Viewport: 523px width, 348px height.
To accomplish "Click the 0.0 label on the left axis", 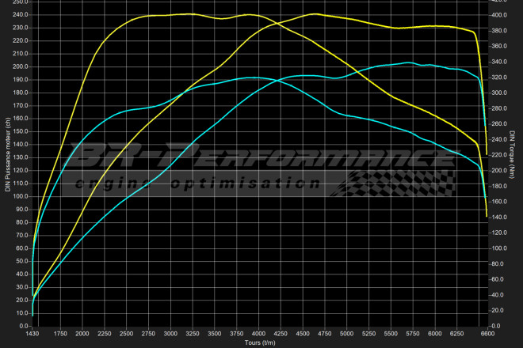I will [24, 326].
